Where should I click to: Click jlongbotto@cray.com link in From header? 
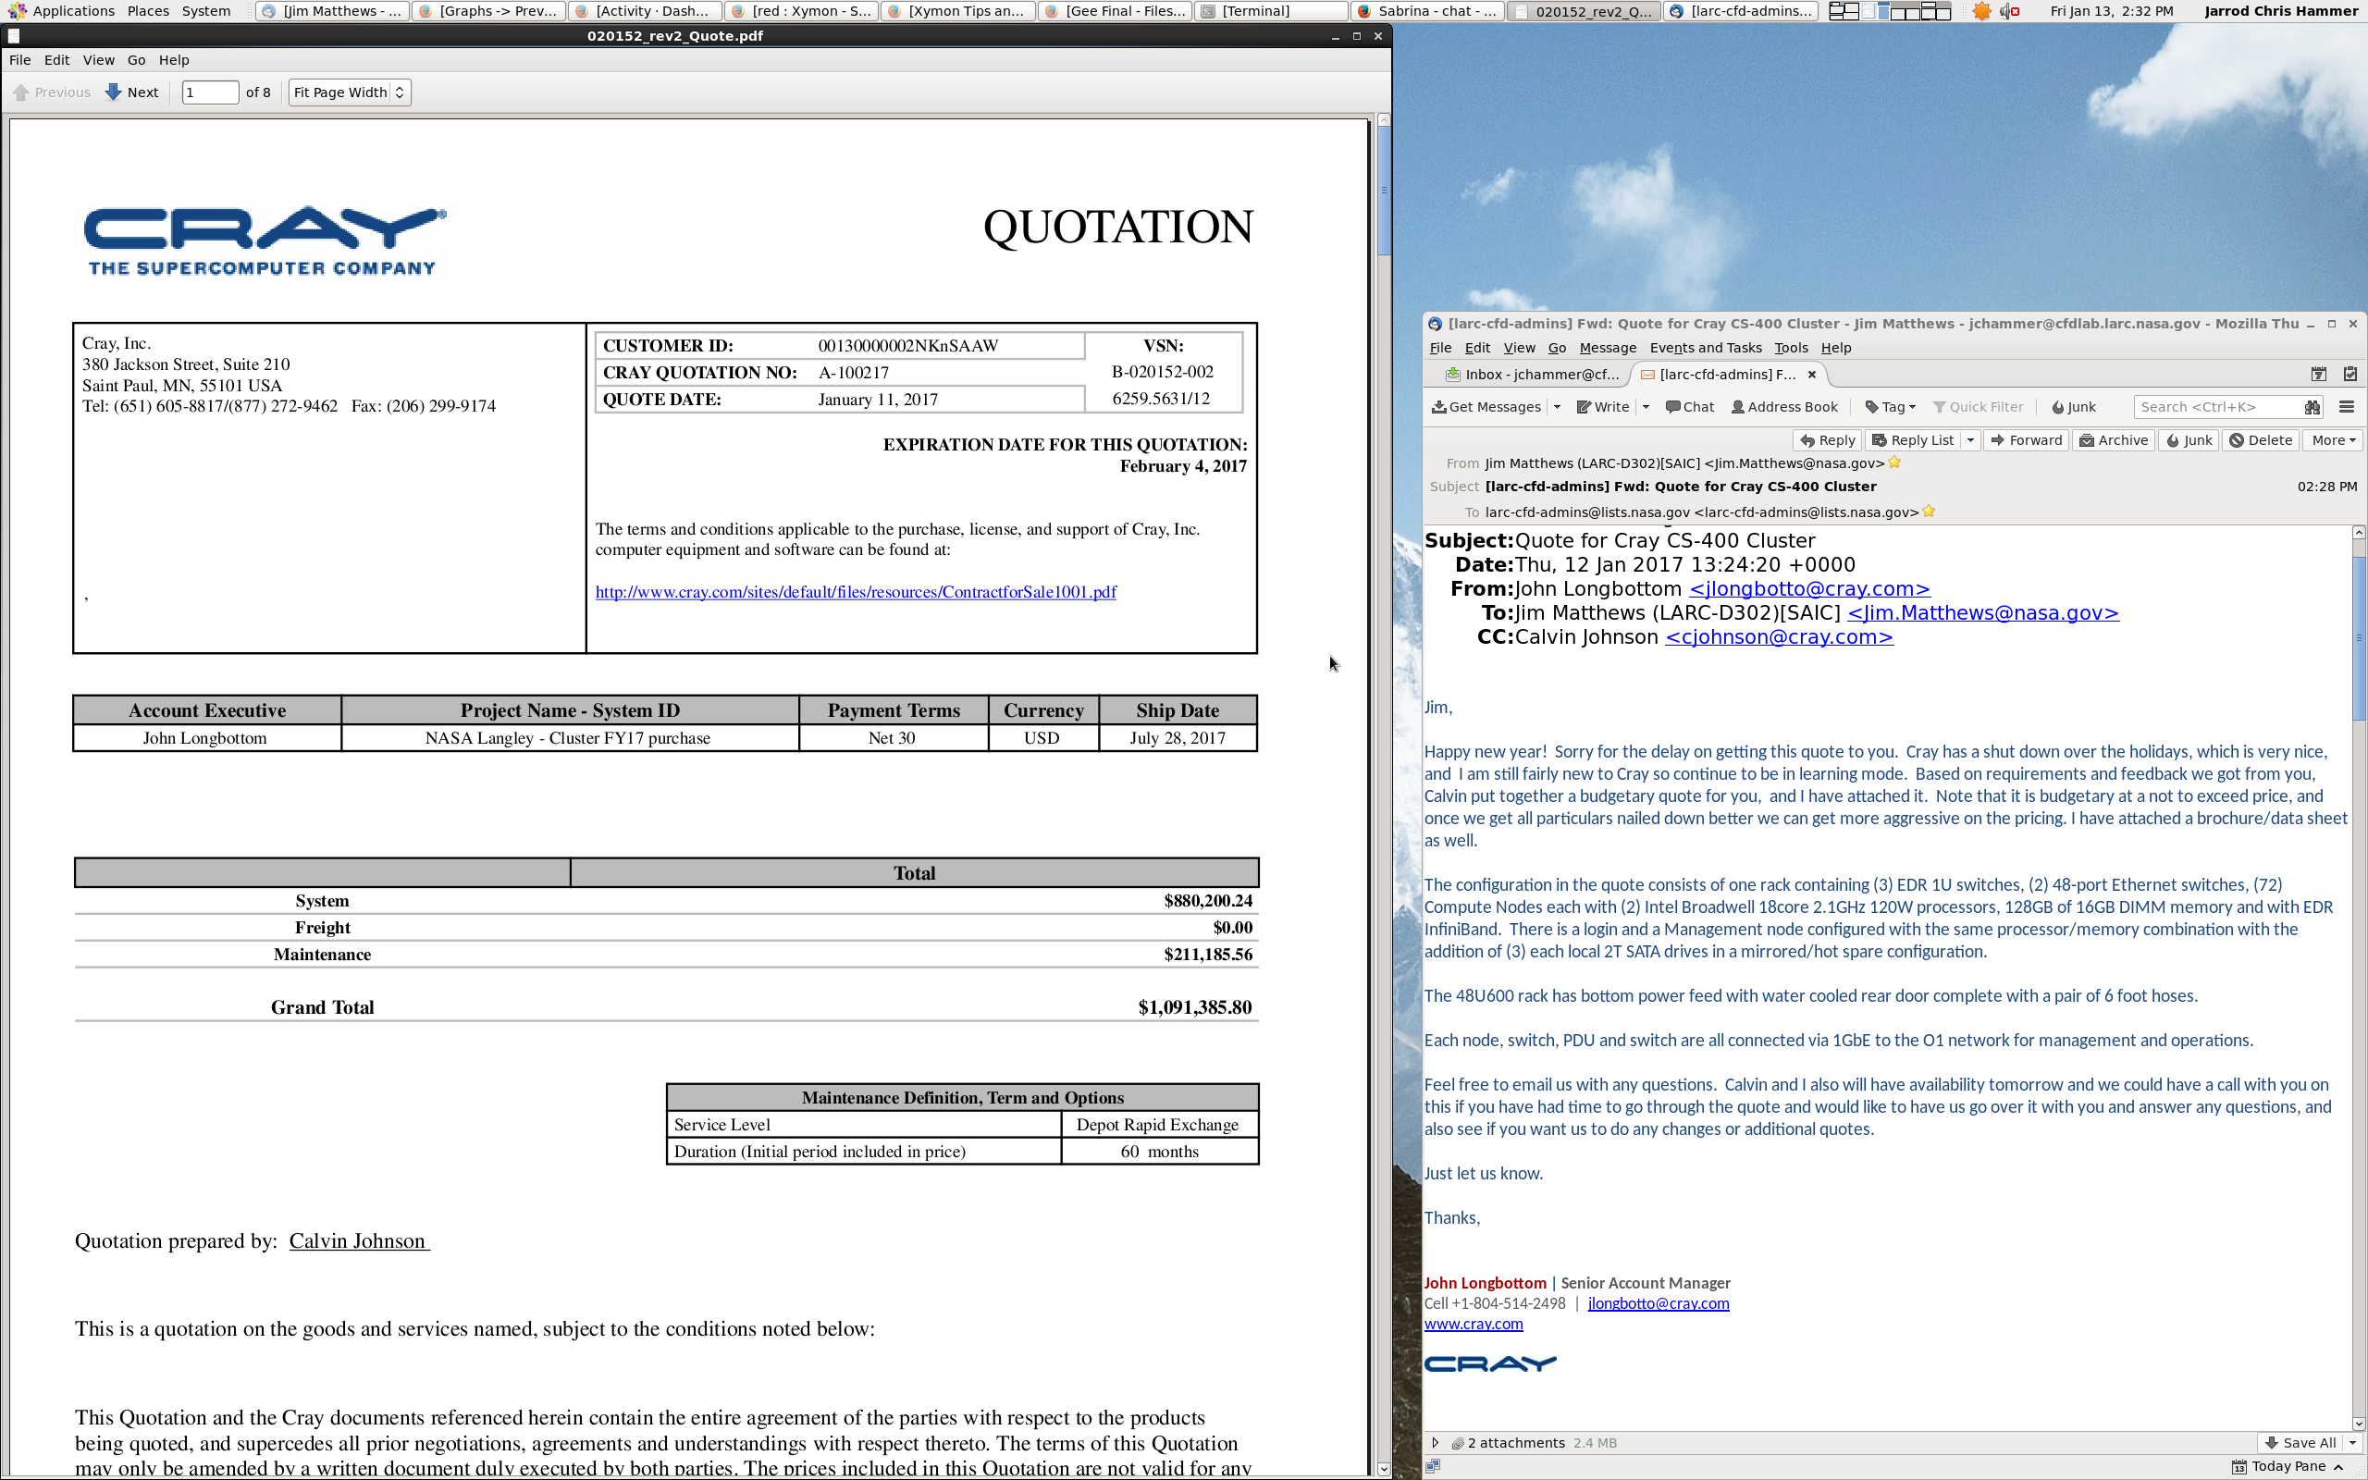1809,589
